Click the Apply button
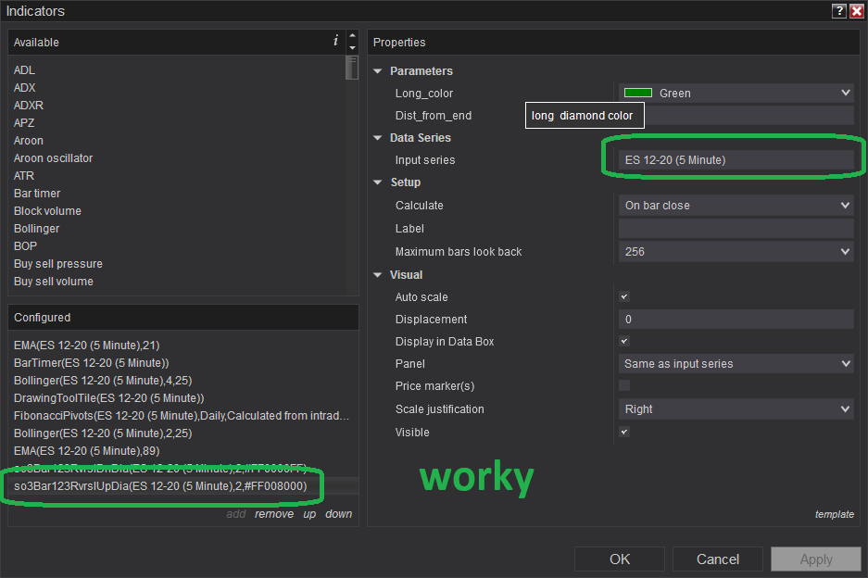Screen dimensions: 868x578 coord(816,559)
